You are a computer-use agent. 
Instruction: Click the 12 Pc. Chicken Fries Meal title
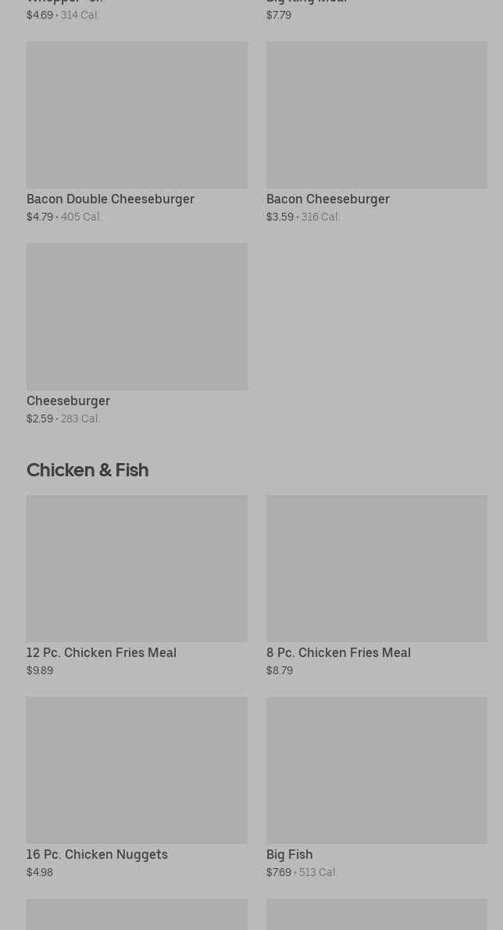[102, 652]
